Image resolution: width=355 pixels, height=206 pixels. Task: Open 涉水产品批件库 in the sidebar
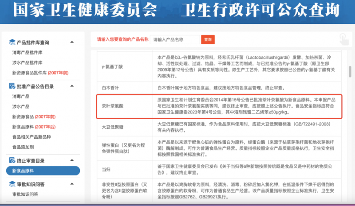pos(27,62)
